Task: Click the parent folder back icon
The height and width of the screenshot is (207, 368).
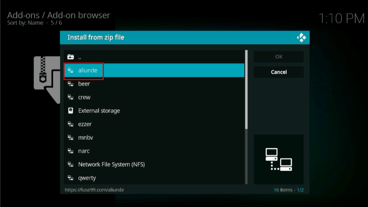Action: coord(71,57)
